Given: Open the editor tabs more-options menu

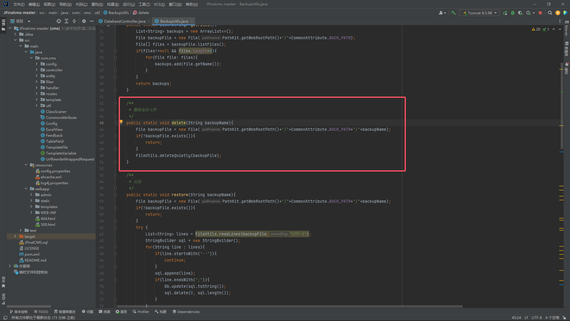Looking at the screenshot, I should coord(560,21).
